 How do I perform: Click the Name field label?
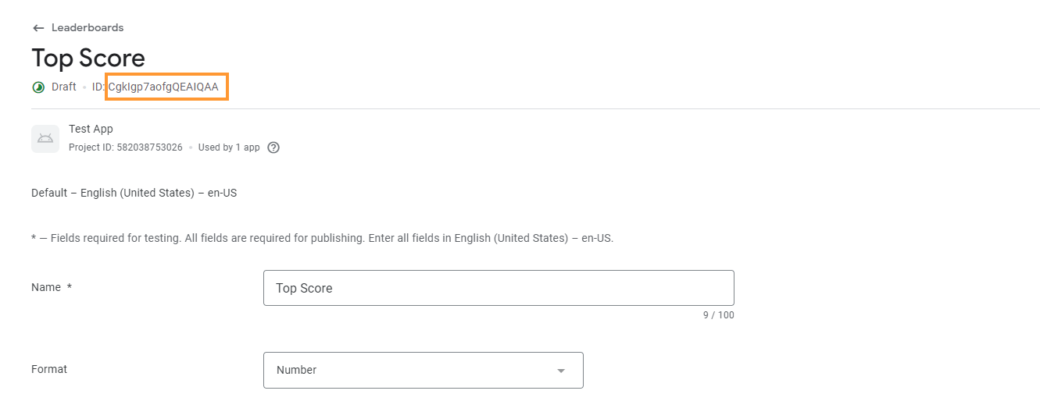[46, 287]
